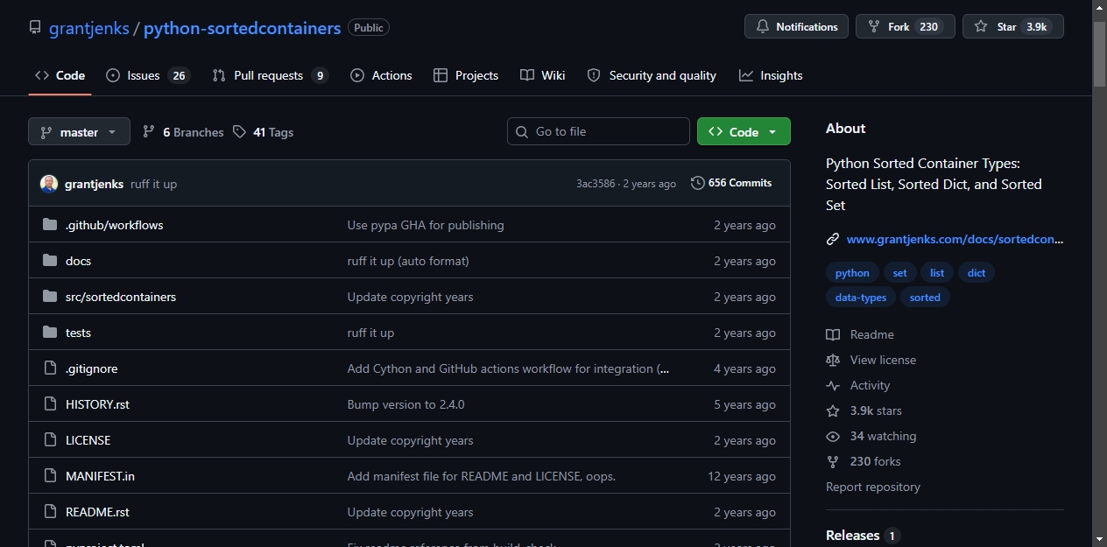Open Security and quality tab
Viewport: 1107px width, 547px height.
pos(652,75)
